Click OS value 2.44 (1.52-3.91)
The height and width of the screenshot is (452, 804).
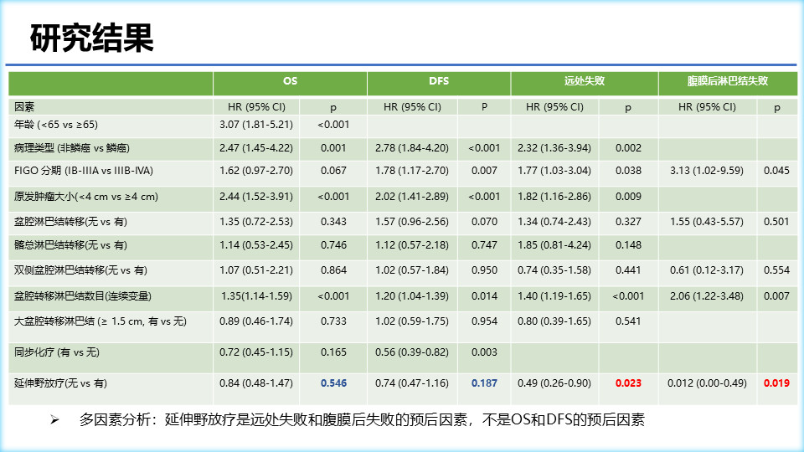pos(256,196)
